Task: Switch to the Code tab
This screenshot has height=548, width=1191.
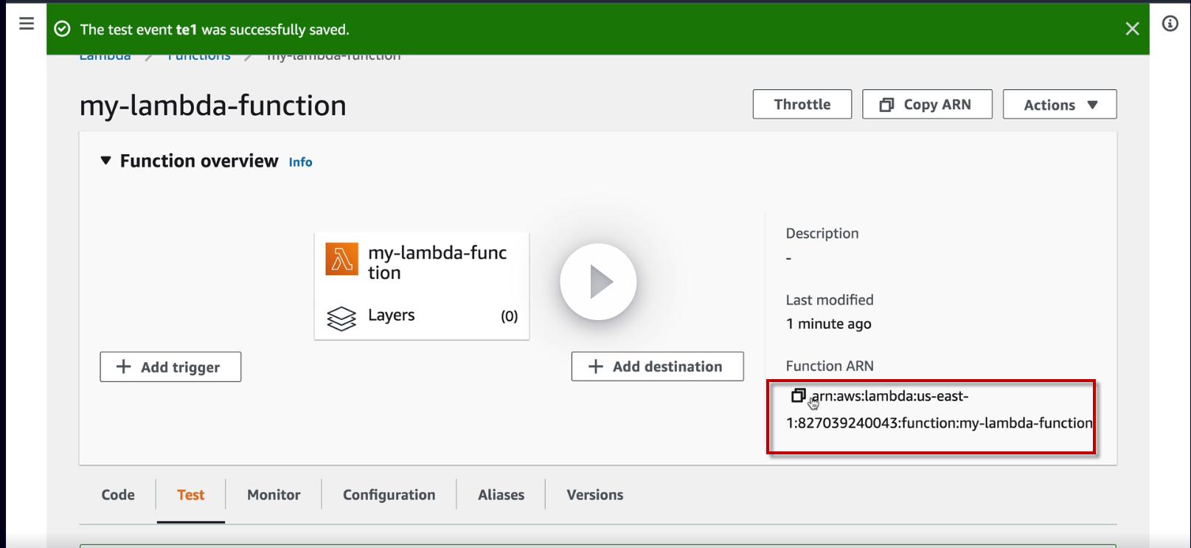Action: (118, 495)
